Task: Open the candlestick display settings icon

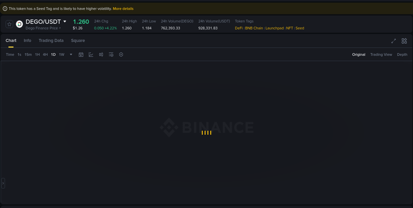Action: pyautogui.click(x=101, y=54)
